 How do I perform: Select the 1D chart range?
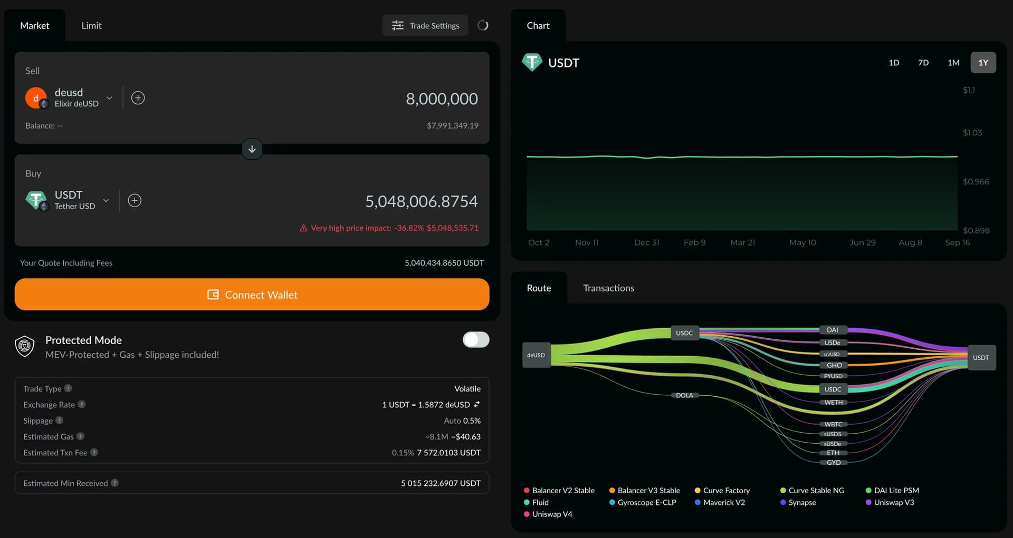pos(894,63)
